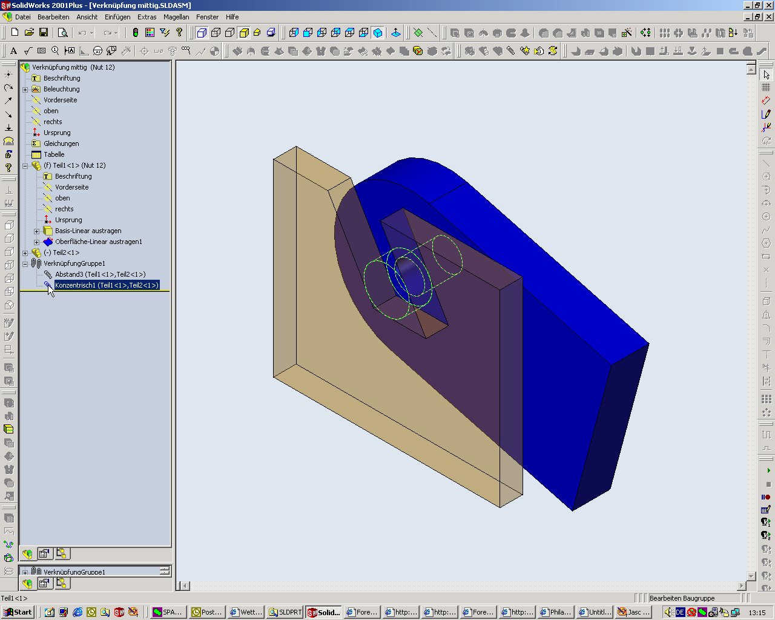775x620 pixels.
Task: Select Abstand3 mate in the feature tree
Action: click(100, 275)
